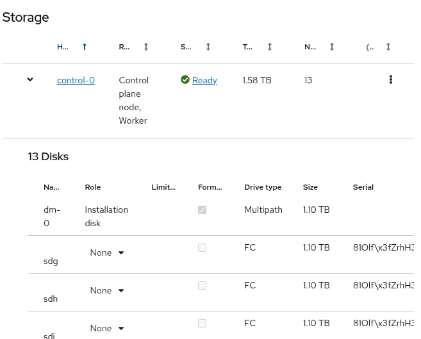Click the 'Serial' column header
The height and width of the screenshot is (339, 421).
pyautogui.click(x=363, y=187)
